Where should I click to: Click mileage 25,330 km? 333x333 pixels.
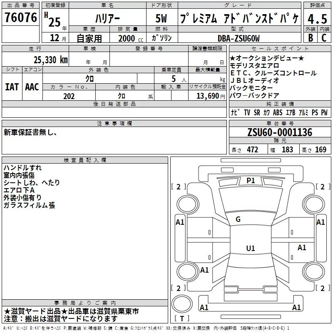(x=50, y=60)
